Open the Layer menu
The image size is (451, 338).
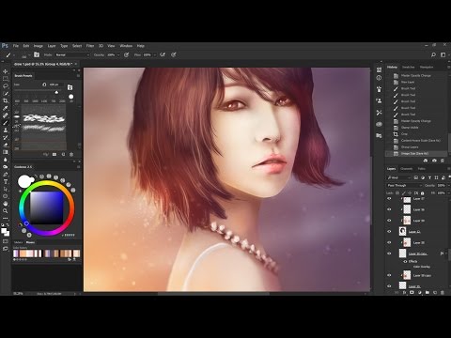(52, 46)
